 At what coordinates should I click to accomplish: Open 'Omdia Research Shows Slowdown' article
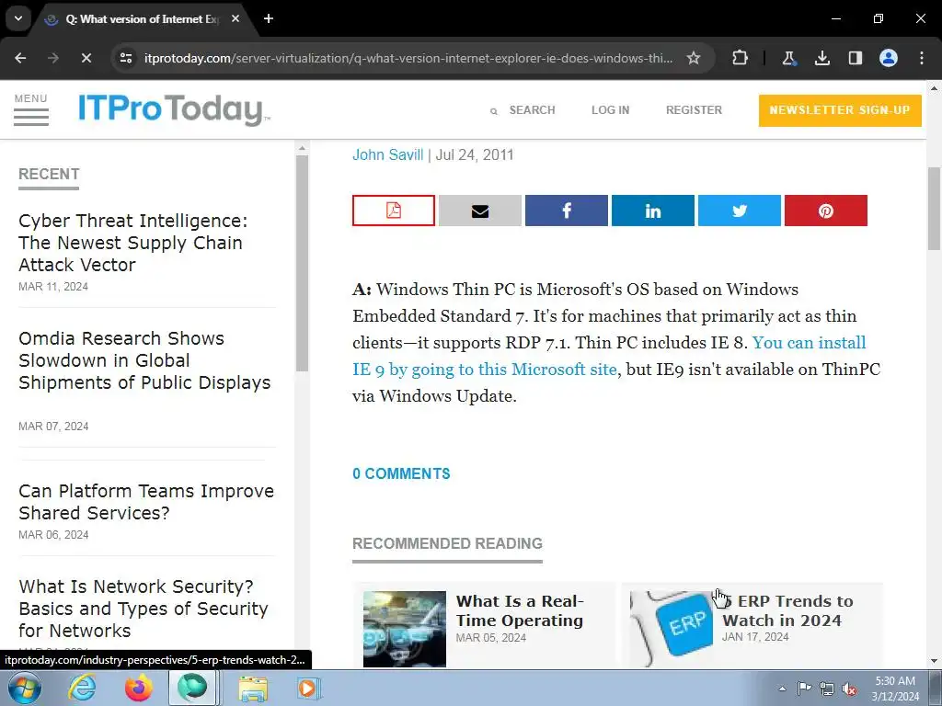click(x=144, y=360)
